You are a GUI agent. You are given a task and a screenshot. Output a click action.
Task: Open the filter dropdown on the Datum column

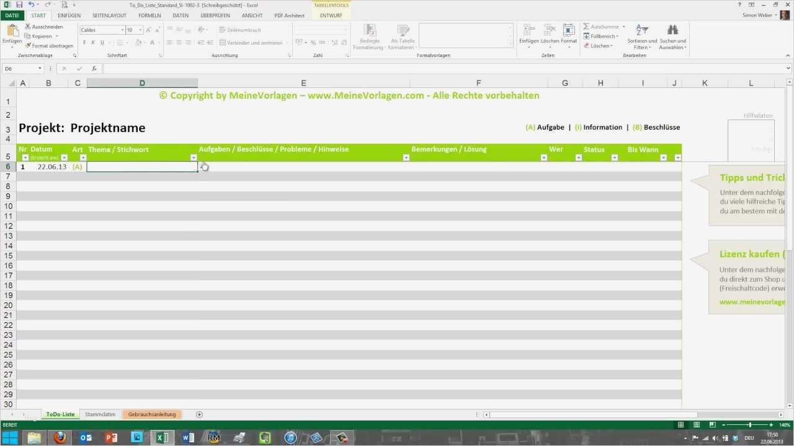64,157
